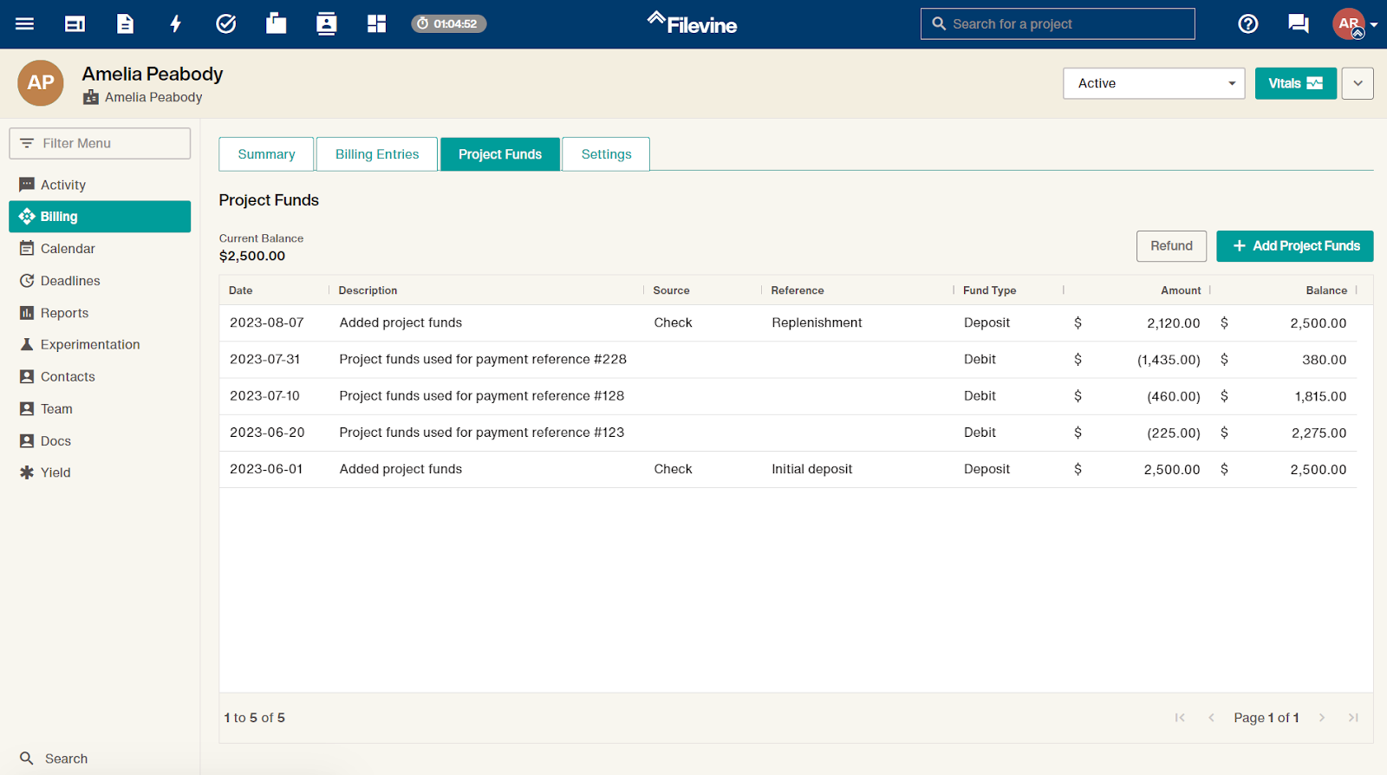Click into the Filter Menu field

click(100, 143)
